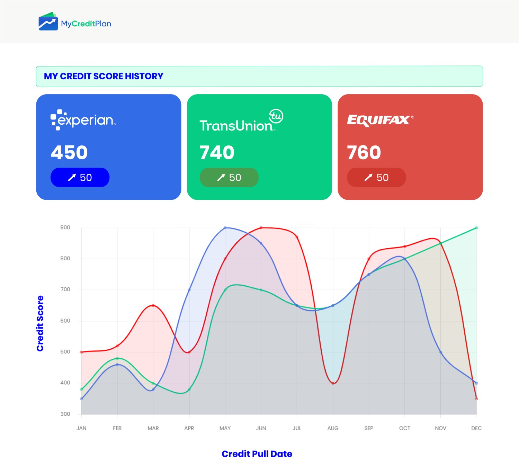Click the JAN month label
The height and width of the screenshot is (457, 519).
pos(81,428)
